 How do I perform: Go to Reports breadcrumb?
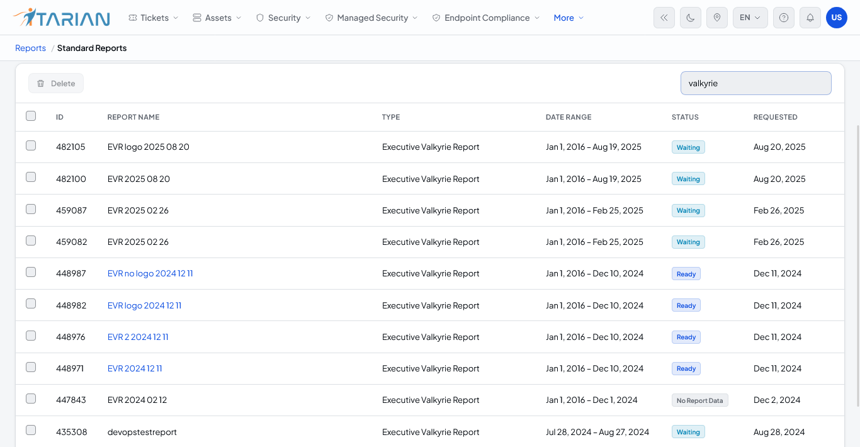pos(31,48)
